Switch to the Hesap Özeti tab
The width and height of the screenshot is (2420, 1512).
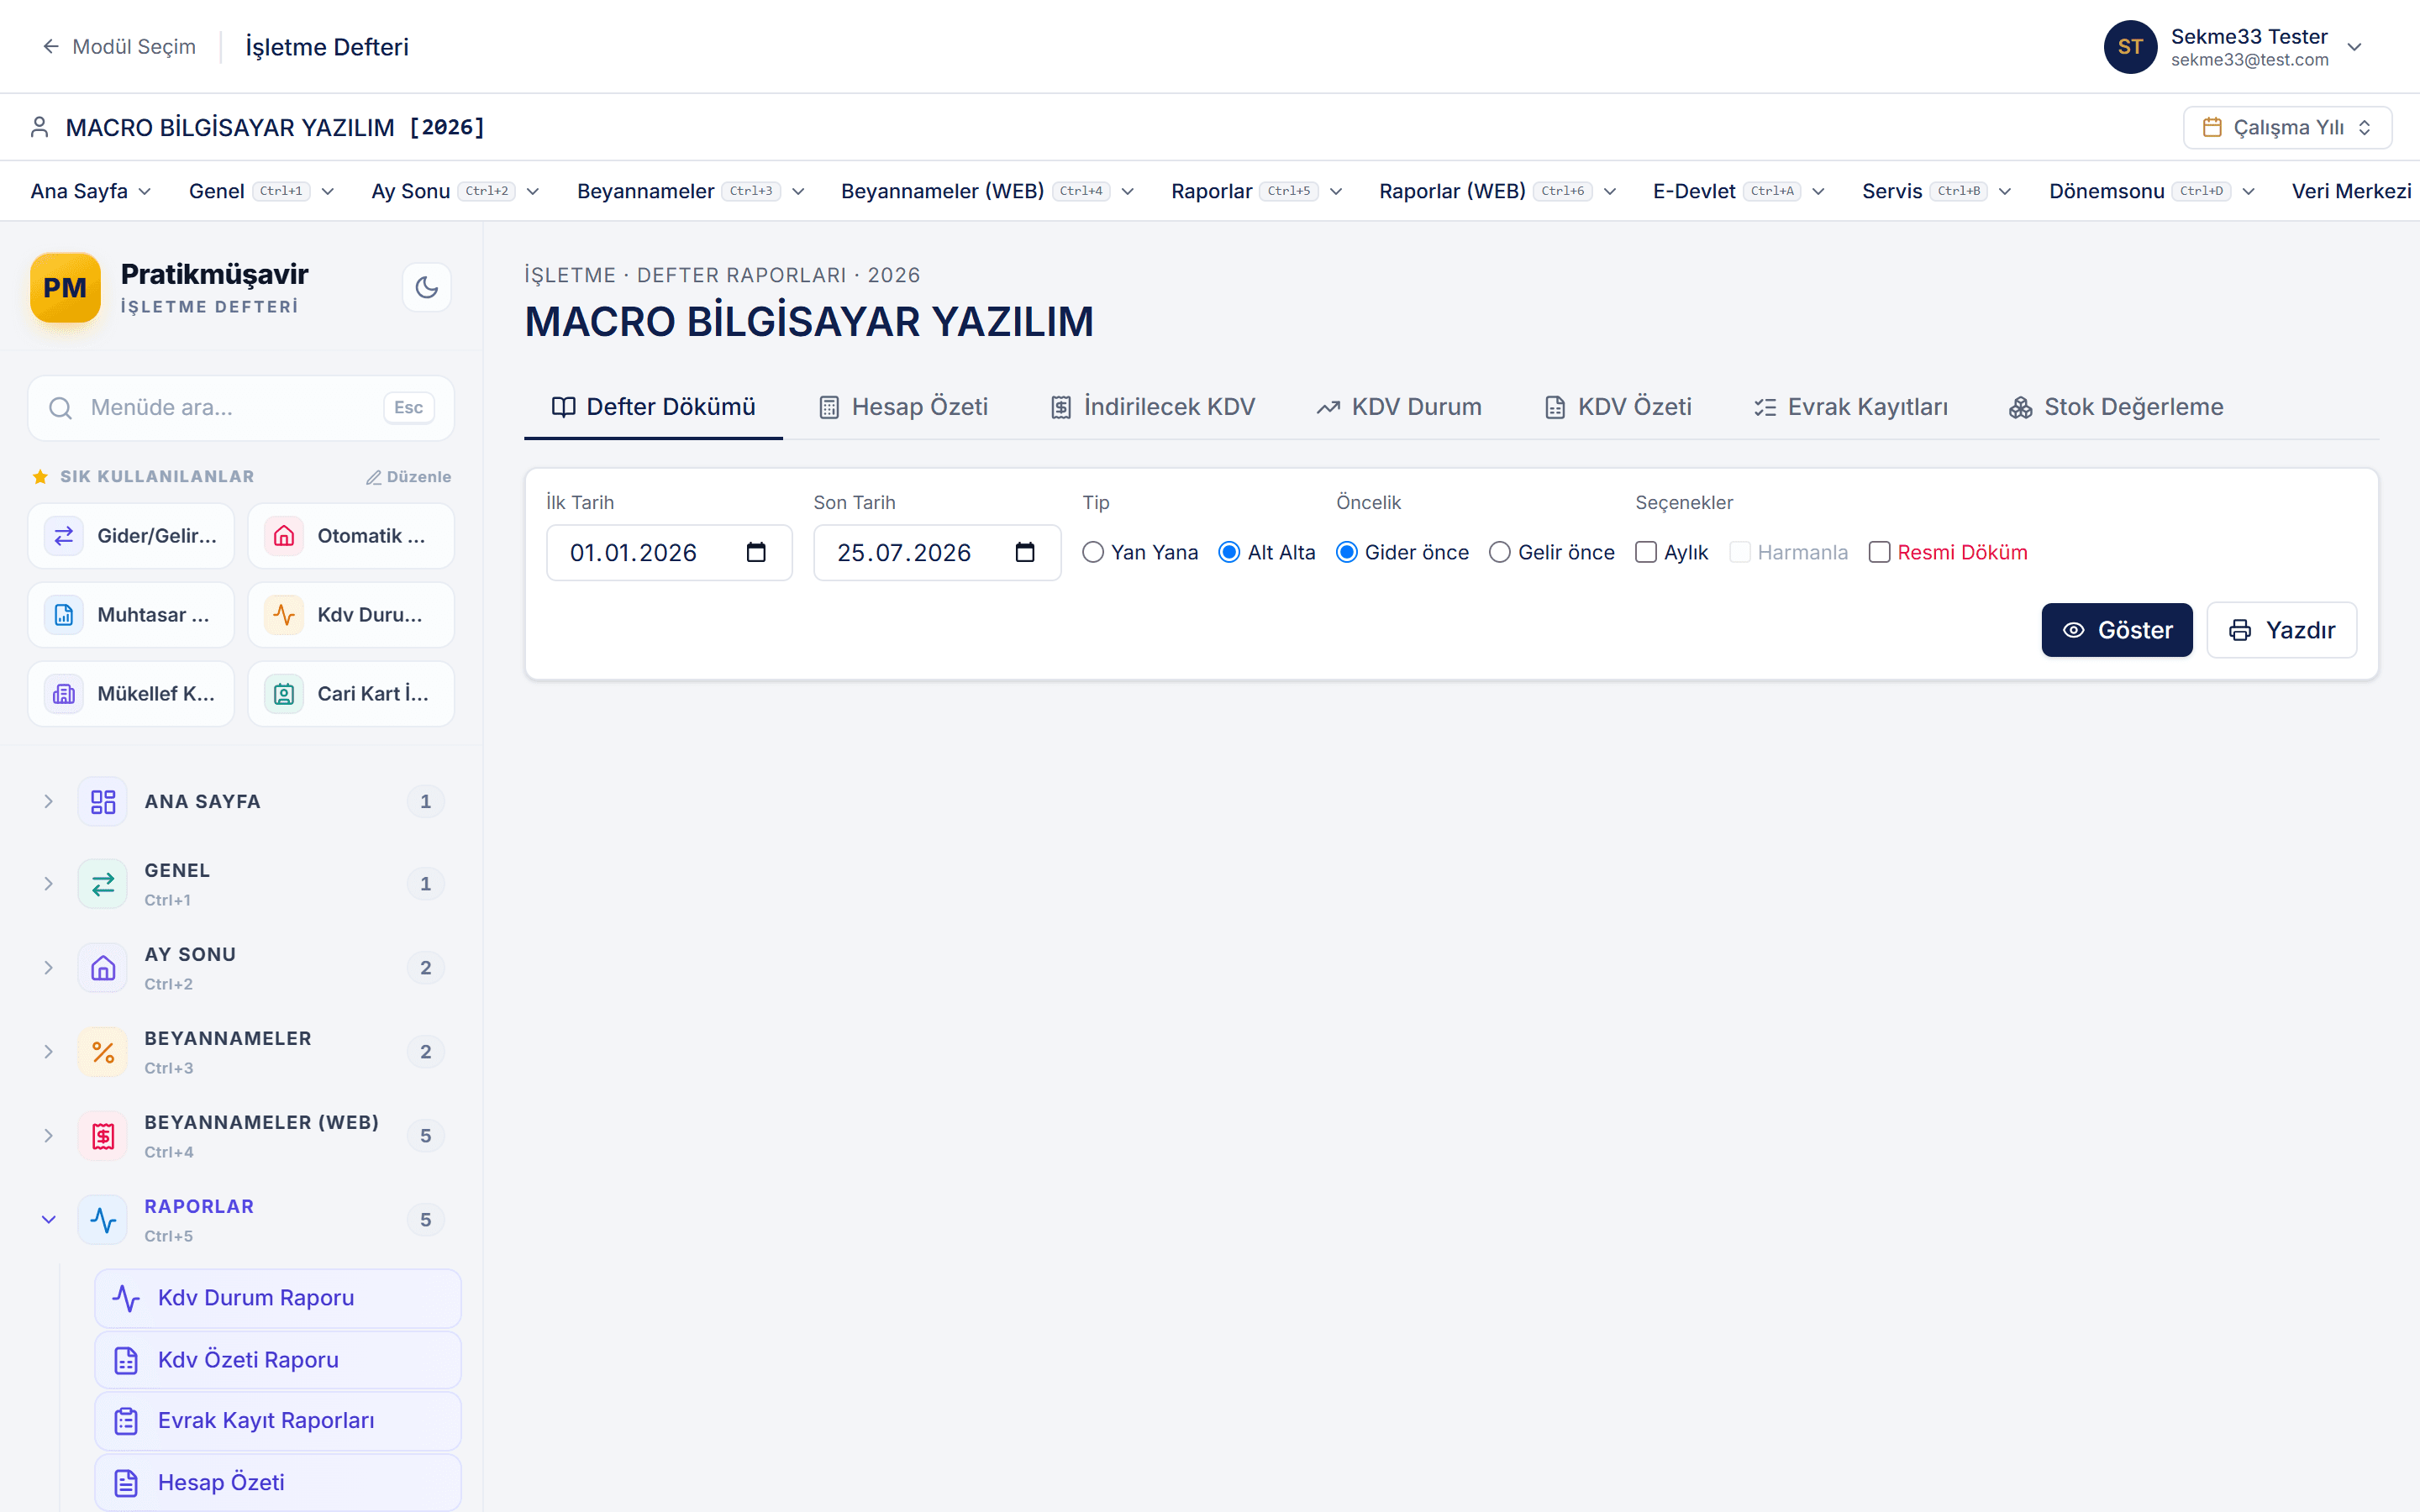tap(903, 407)
